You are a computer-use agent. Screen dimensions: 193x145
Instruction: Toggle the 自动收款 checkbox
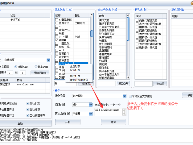tap(28, 103)
